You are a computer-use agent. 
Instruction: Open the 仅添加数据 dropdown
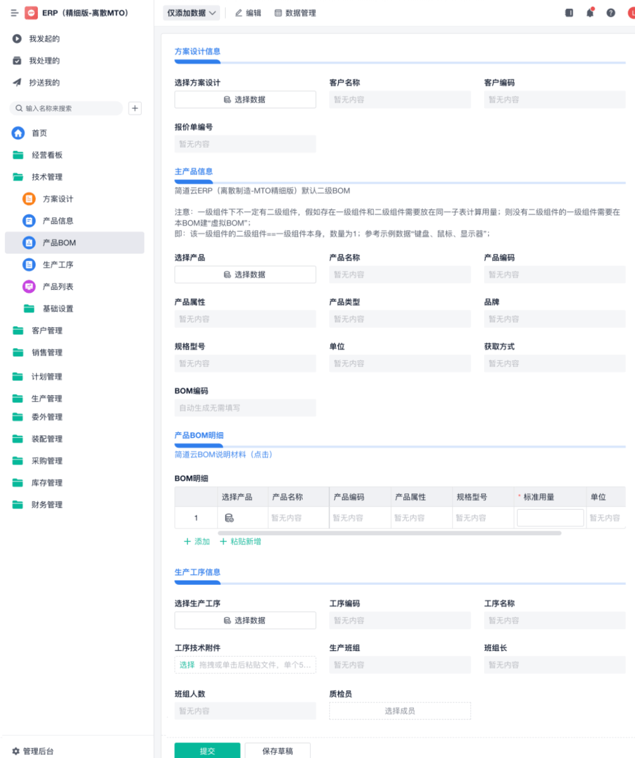click(191, 13)
